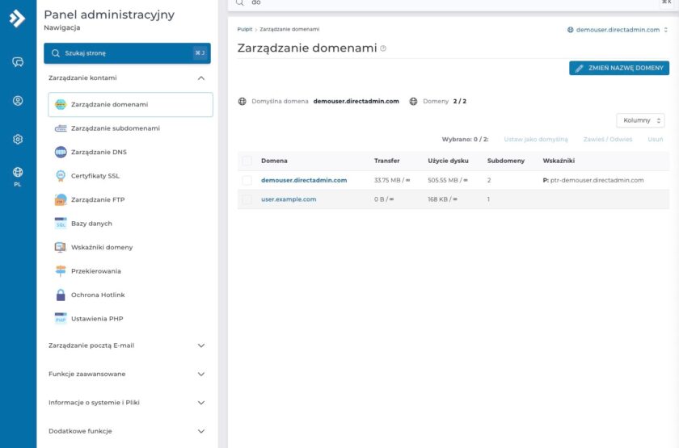The image size is (679, 448).
Task: Tick checkbox for user.example.com row
Action: [247, 199]
